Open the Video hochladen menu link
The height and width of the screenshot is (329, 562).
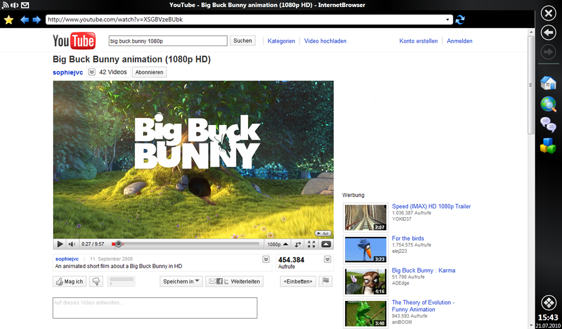(325, 41)
